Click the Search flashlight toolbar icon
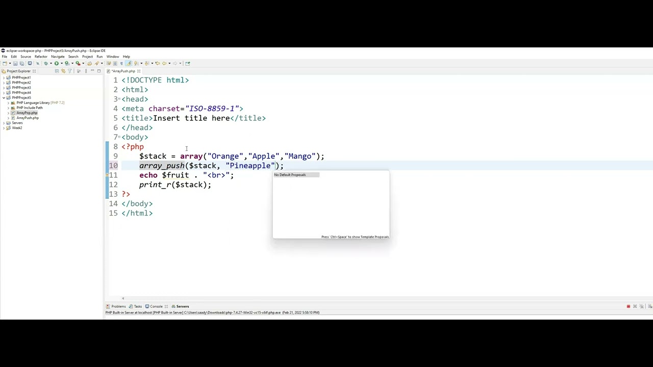The height and width of the screenshot is (367, 653). [x=97, y=63]
